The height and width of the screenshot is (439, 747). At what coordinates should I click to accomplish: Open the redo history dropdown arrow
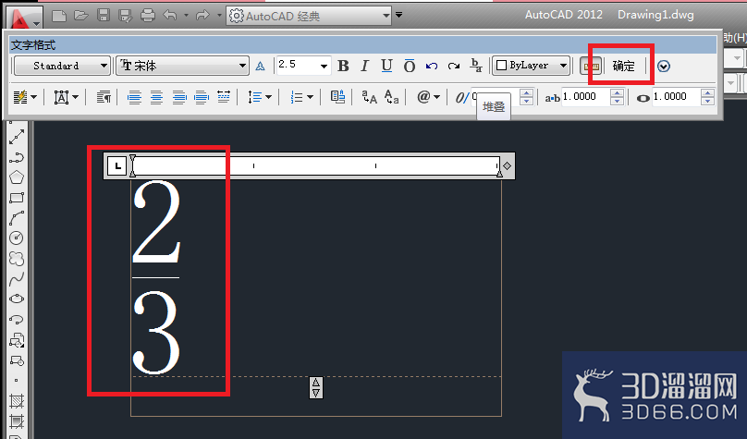click(x=219, y=16)
